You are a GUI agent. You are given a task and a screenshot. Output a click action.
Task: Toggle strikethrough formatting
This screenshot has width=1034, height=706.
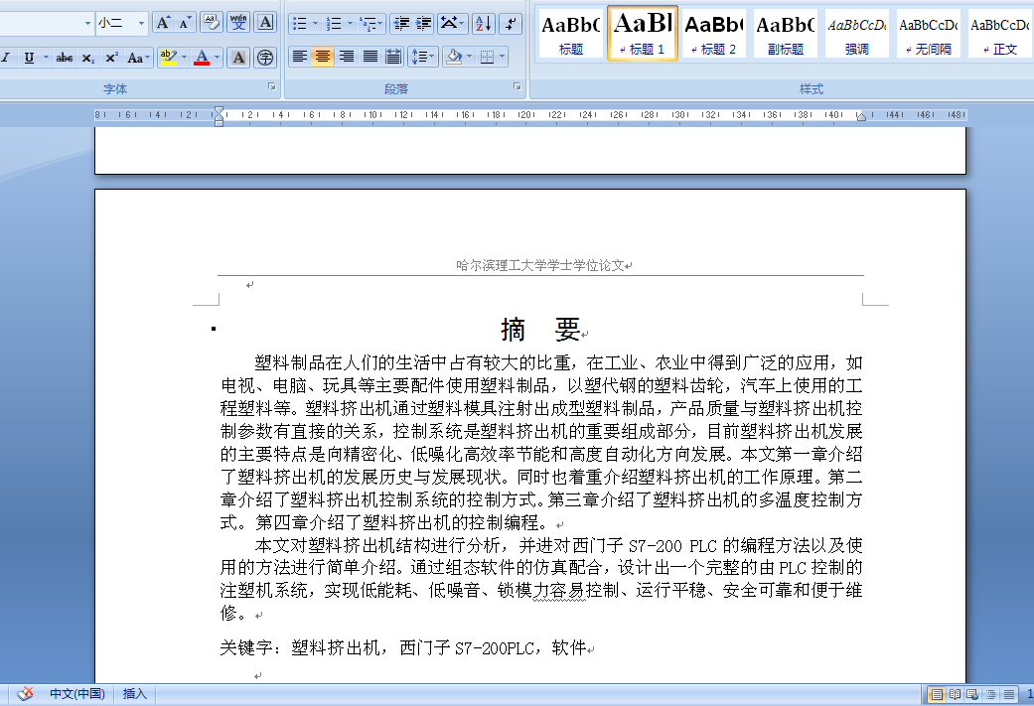click(65, 57)
